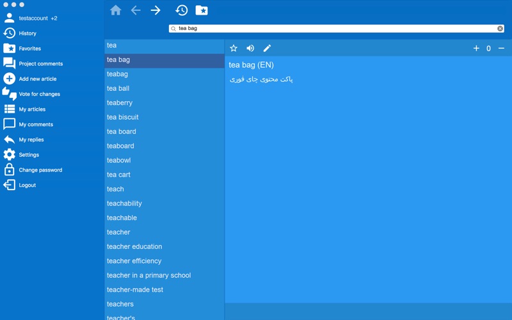
Task: Click into the search field containing tea bag
Action: pyautogui.click(x=337, y=29)
